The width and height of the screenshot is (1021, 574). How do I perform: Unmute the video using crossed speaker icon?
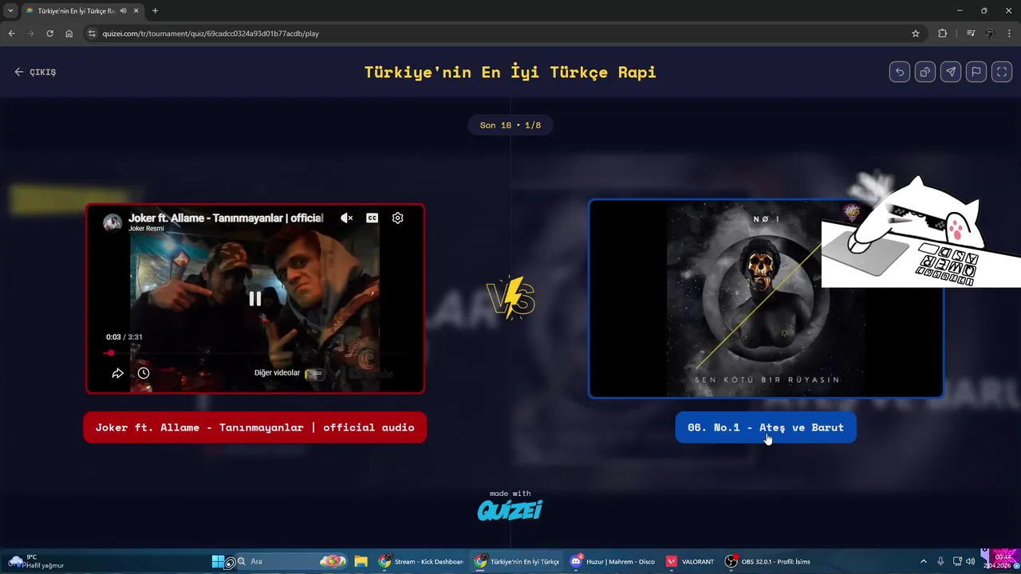pyautogui.click(x=346, y=218)
